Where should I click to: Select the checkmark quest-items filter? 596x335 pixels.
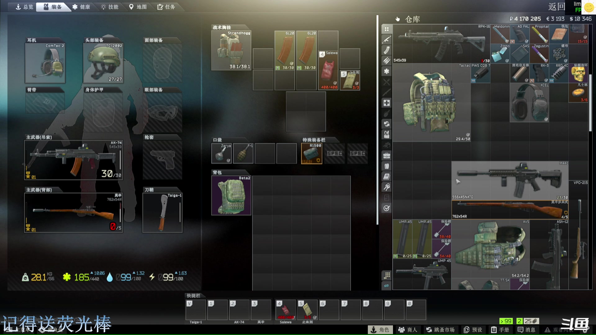click(x=386, y=208)
